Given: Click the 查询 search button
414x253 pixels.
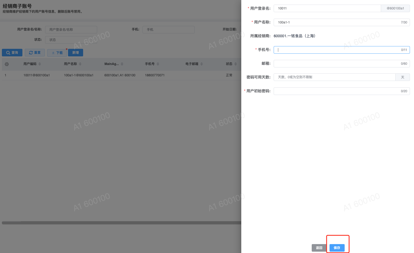Looking at the screenshot, I should tap(12, 53).
